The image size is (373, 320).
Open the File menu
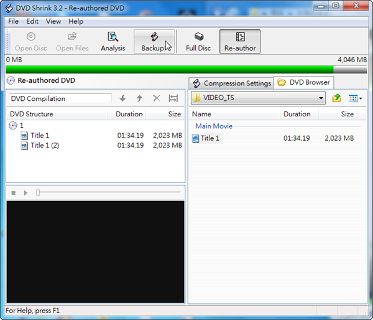(x=13, y=21)
